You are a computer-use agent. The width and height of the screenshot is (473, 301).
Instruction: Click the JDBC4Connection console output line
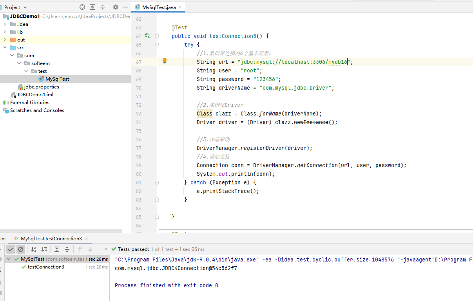click(176, 268)
